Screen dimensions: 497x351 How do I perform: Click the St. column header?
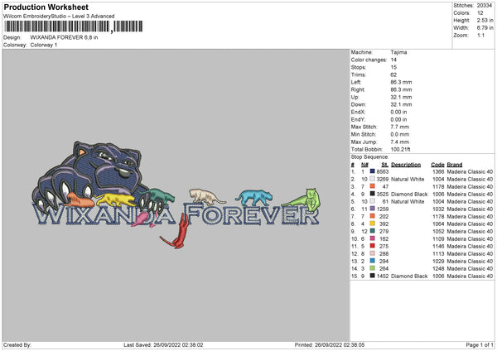click(385, 165)
